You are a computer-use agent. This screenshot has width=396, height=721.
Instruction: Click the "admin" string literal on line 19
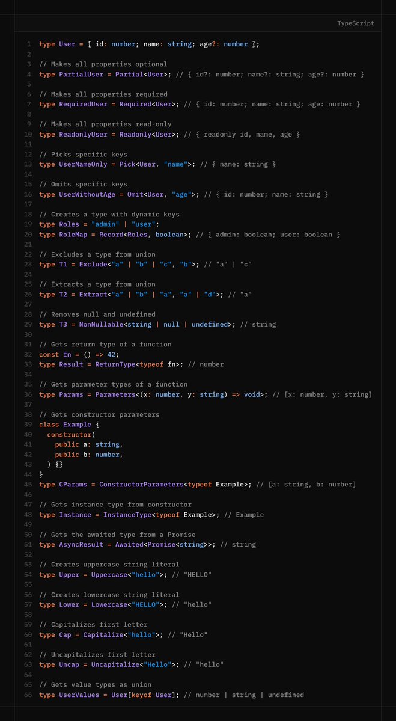click(x=105, y=224)
